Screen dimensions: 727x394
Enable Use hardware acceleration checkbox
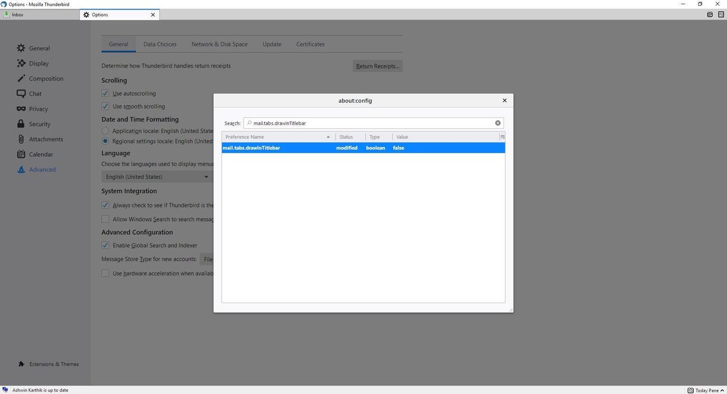click(105, 274)
